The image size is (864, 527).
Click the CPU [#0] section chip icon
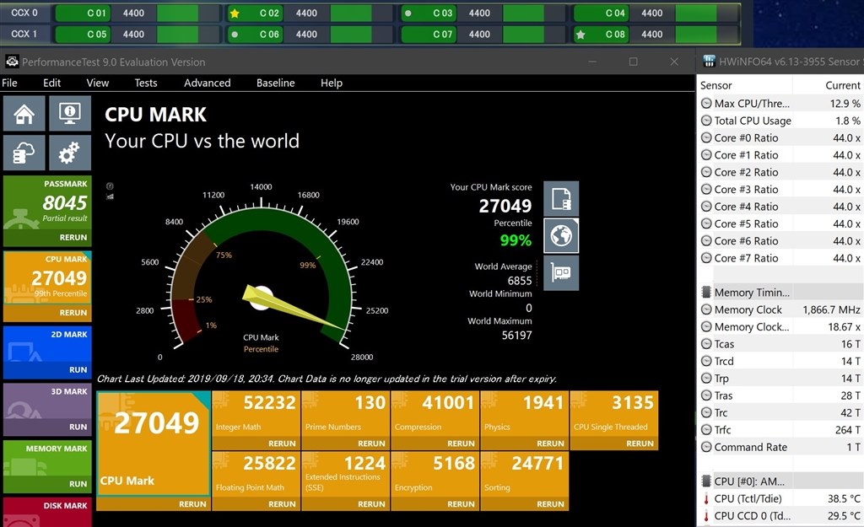coord(706,481)
